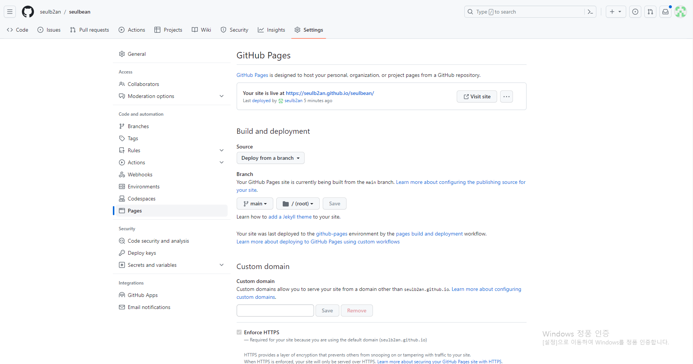Screen dimensions: 693x364
Task: Open the main branch selector dropdown
Action: pos(255,203)
